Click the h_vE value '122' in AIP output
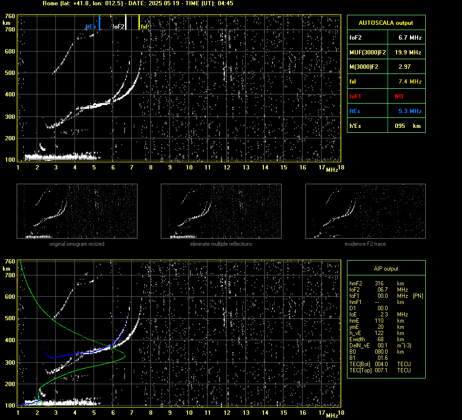Screen dimensions: 462x420 (x=379, y=333)
